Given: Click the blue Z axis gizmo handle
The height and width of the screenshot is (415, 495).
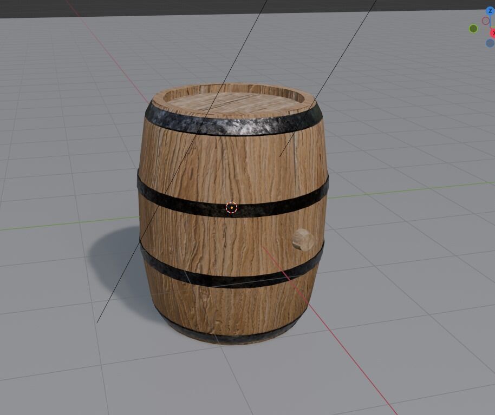Looking at the screenshot, I should 490,11.
